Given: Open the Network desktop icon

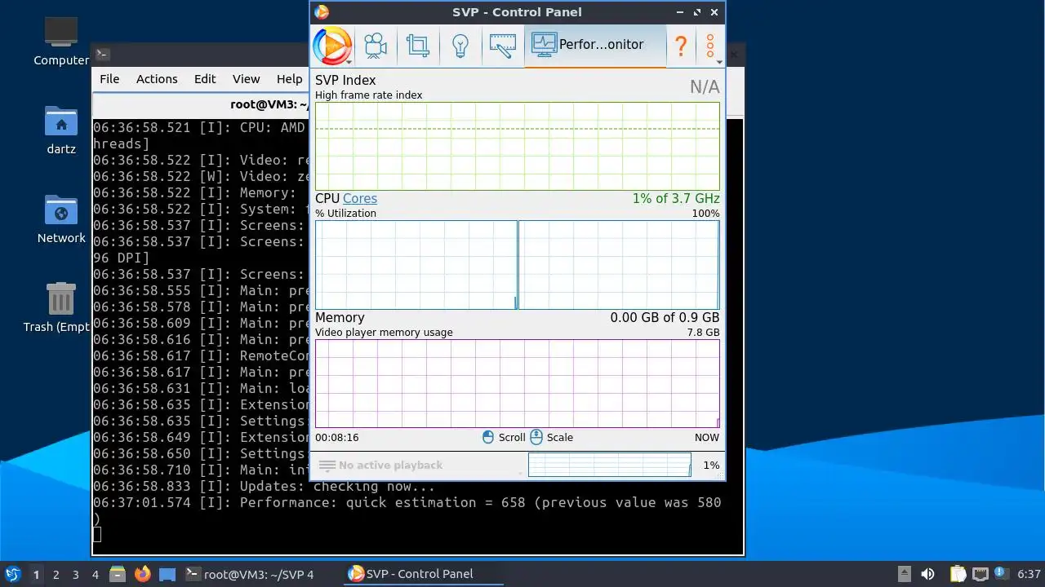Looking at the screenshot, I should [61, 219].
